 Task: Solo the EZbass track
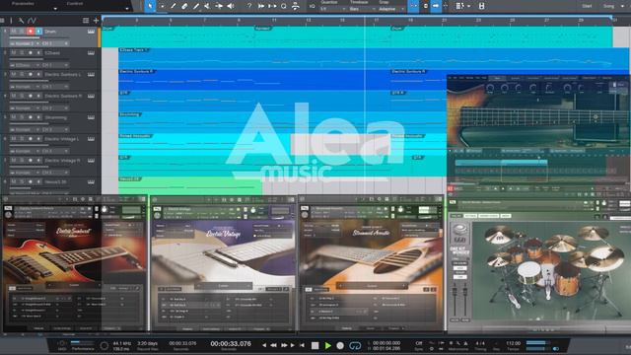pyautogui.click(x=22, y=52)
